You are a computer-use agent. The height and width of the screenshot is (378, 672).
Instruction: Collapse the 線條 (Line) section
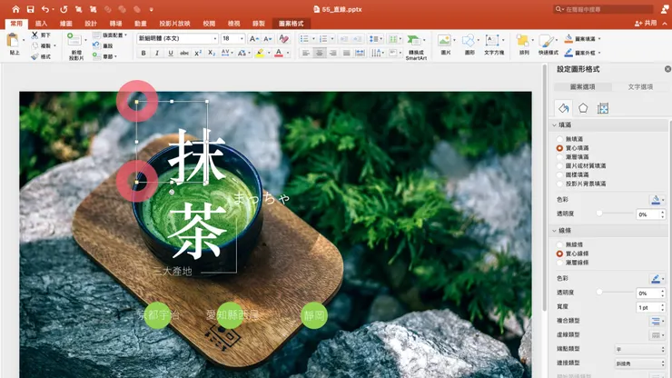click(x=554, y=231)
